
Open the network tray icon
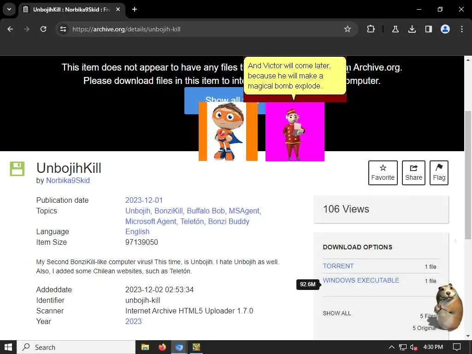click(403, 347)
